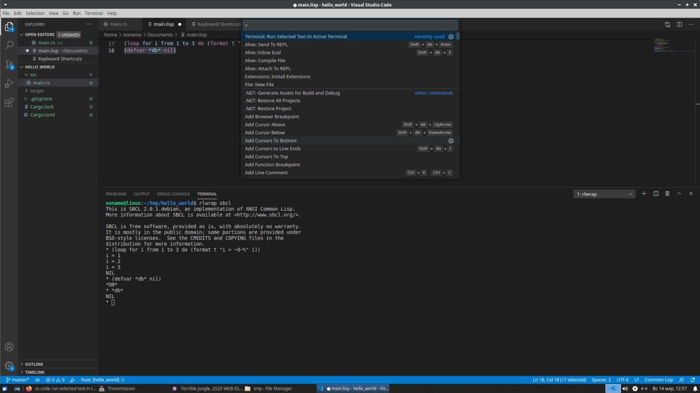
Task: Choose Extensions: Install Extensions command
Action: [350, 76]
